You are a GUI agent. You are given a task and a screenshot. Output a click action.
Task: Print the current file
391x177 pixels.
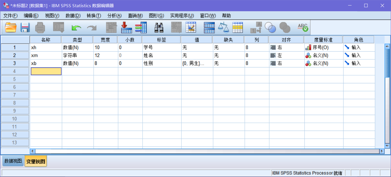pos(40,27)
